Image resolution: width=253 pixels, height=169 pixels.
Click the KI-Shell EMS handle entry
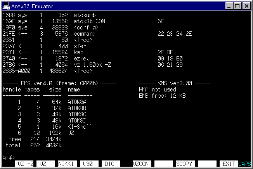80,127
